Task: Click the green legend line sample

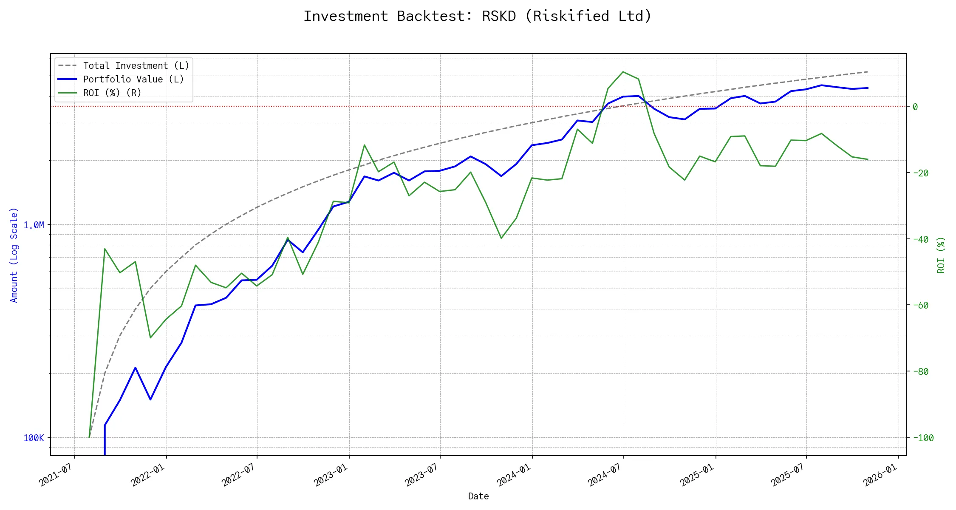Action: point(68,93)
